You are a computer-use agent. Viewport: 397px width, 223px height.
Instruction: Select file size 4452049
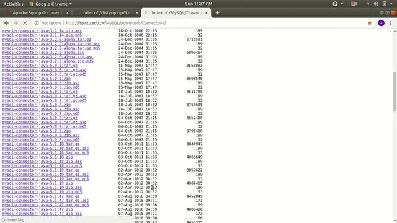pyautogui.click(x=194, y=196)
